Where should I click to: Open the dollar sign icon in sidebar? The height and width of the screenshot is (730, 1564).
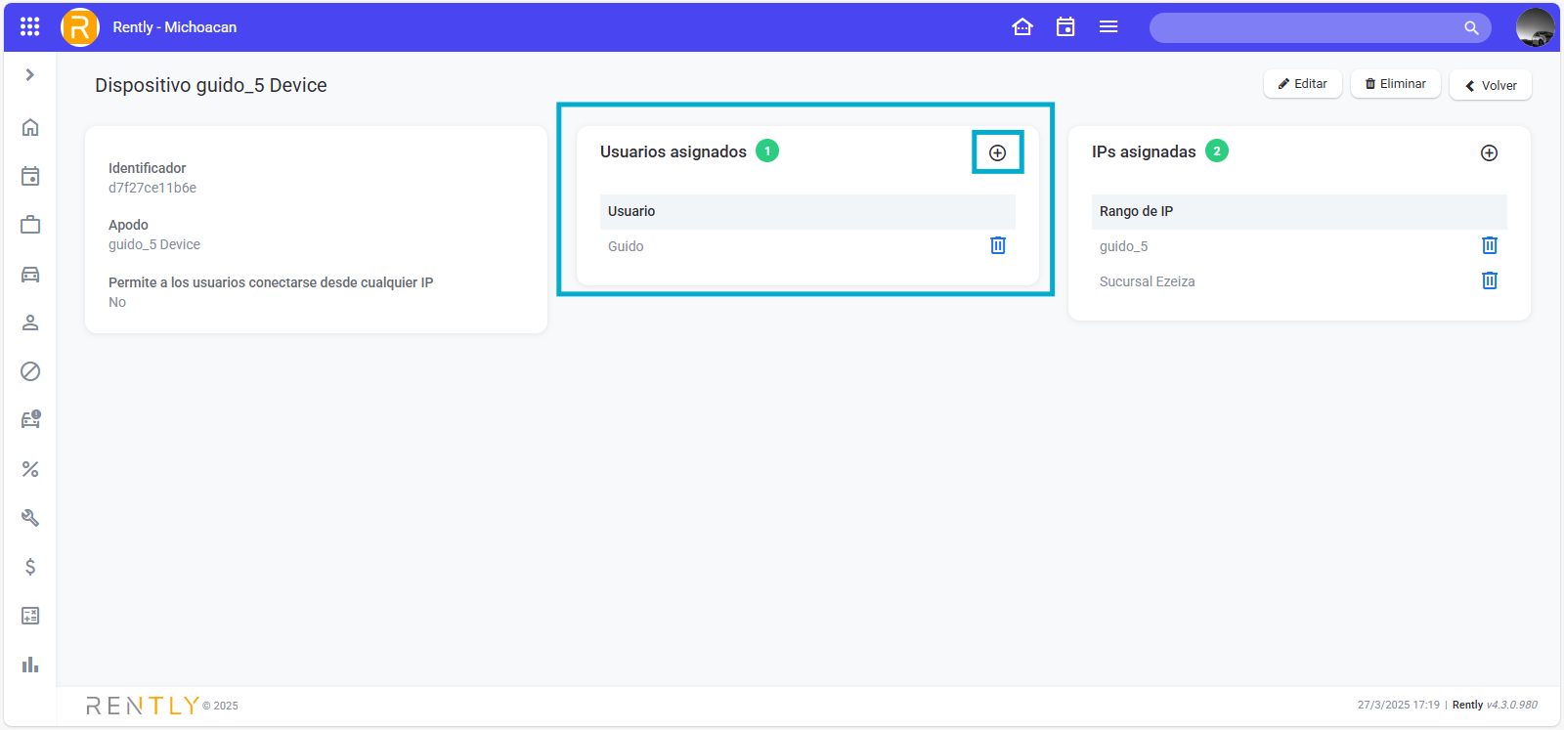click(30, 567)
